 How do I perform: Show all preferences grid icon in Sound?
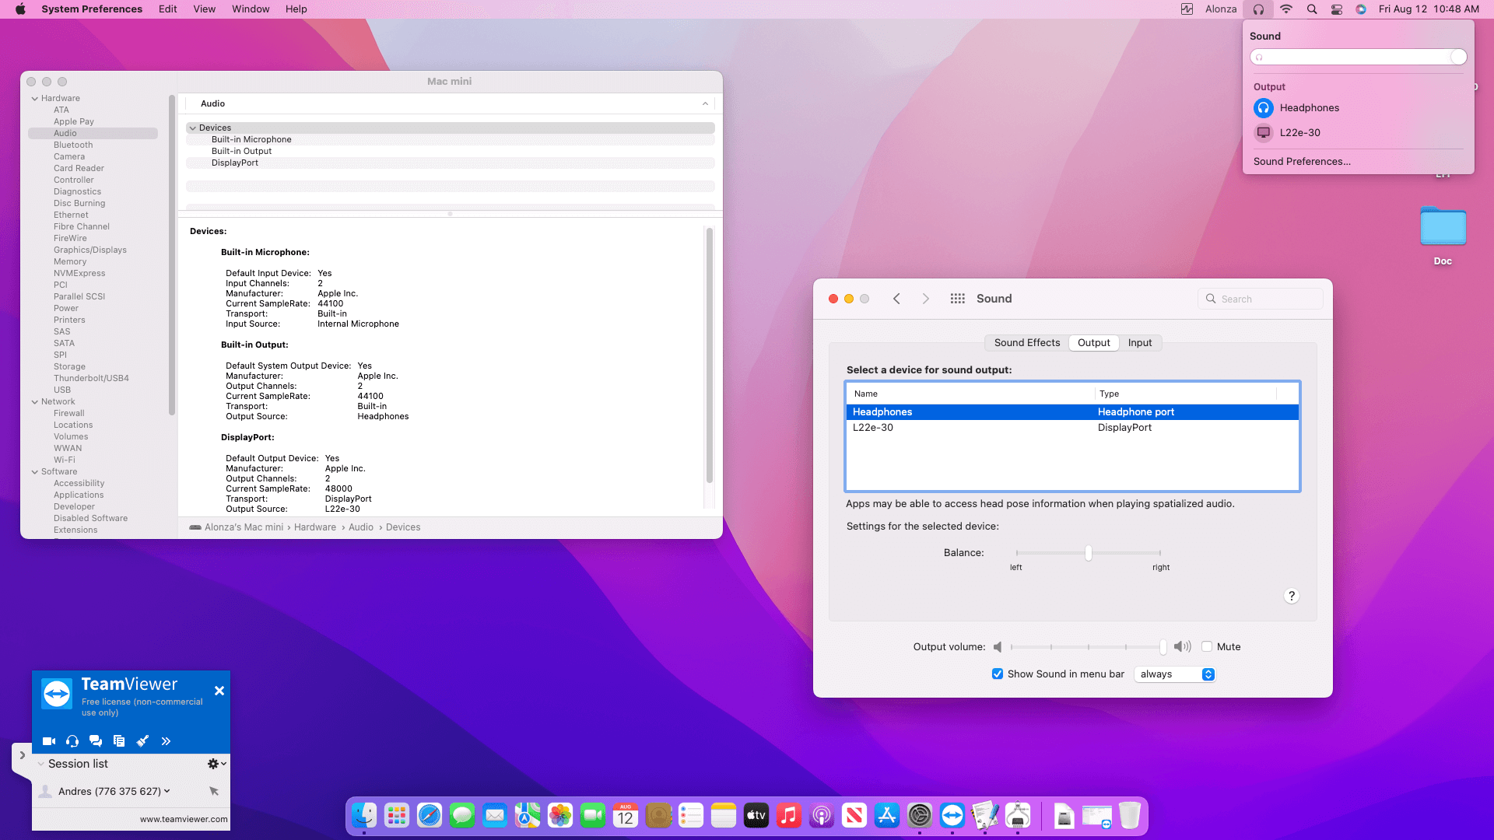[x=957, y=299]
